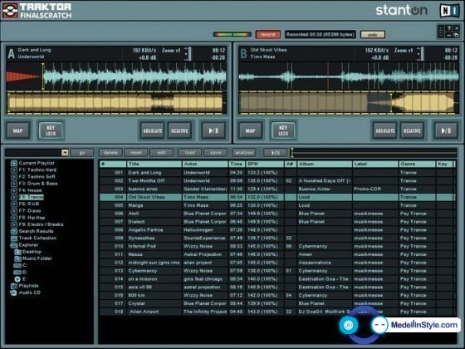Click the go search button
Screen dimensions: 465x349
click(82, 153)
